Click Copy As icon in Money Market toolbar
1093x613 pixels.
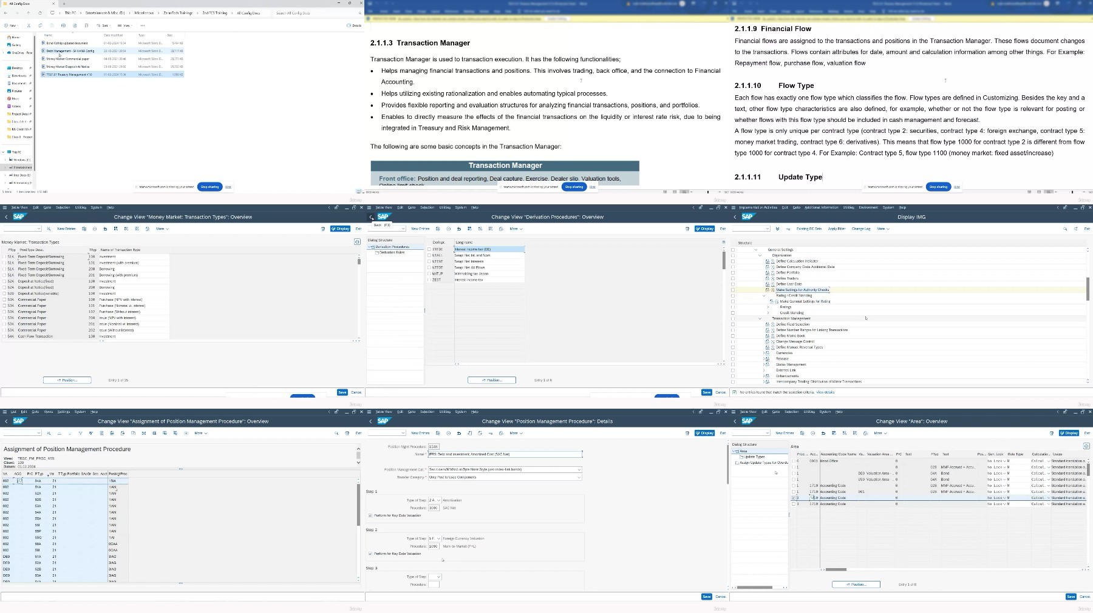(84, 229)
